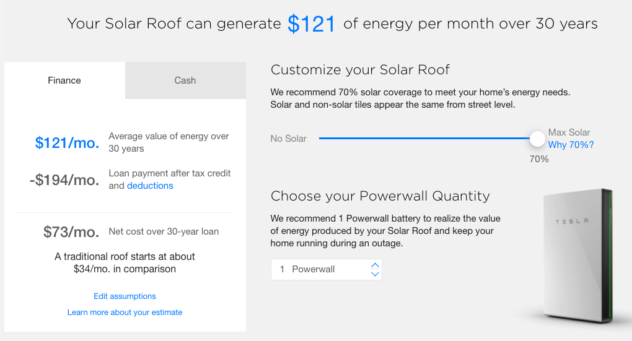
Task: Click the Max Solar slider label
Action: 569,132
